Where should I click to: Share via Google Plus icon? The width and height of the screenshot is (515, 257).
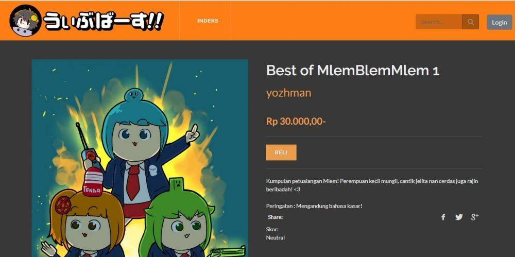click(475, 217)
